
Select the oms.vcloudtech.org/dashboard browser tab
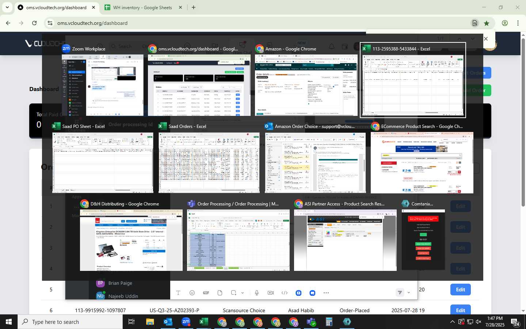click(x=56, y=7)
